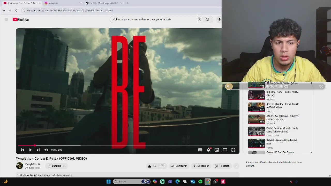Share video via Compartir button
Image resolution: width=331 pixels, height=186 pixels.
coord(179,166)
